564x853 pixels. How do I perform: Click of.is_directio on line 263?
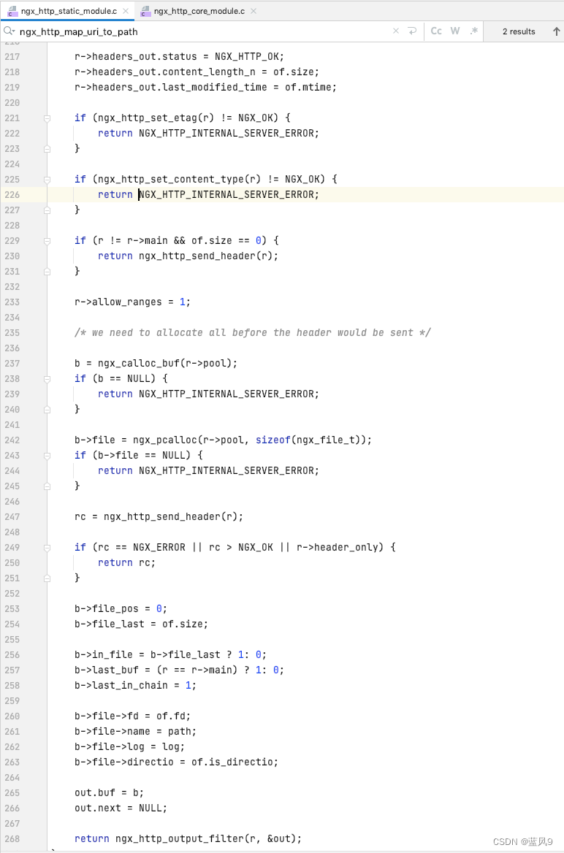(x=232, y=762)
